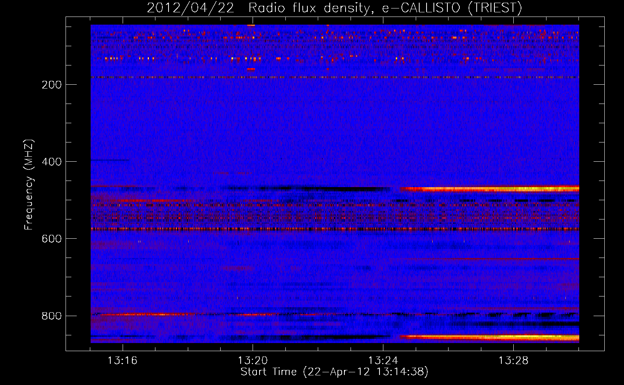This screenshot has height=385, width=624.
Task: Click the 13:16 time tick label
Action: (122, 361)
